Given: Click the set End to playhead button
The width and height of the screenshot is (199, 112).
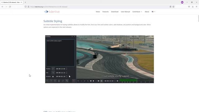Looking at the screenshot, I should (53, 72).
